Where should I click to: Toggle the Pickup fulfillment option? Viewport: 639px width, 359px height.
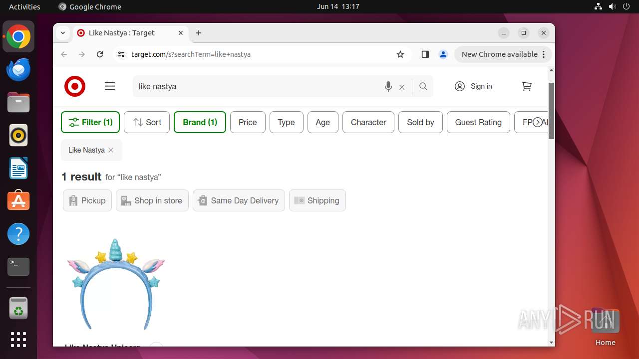[87, 200]
